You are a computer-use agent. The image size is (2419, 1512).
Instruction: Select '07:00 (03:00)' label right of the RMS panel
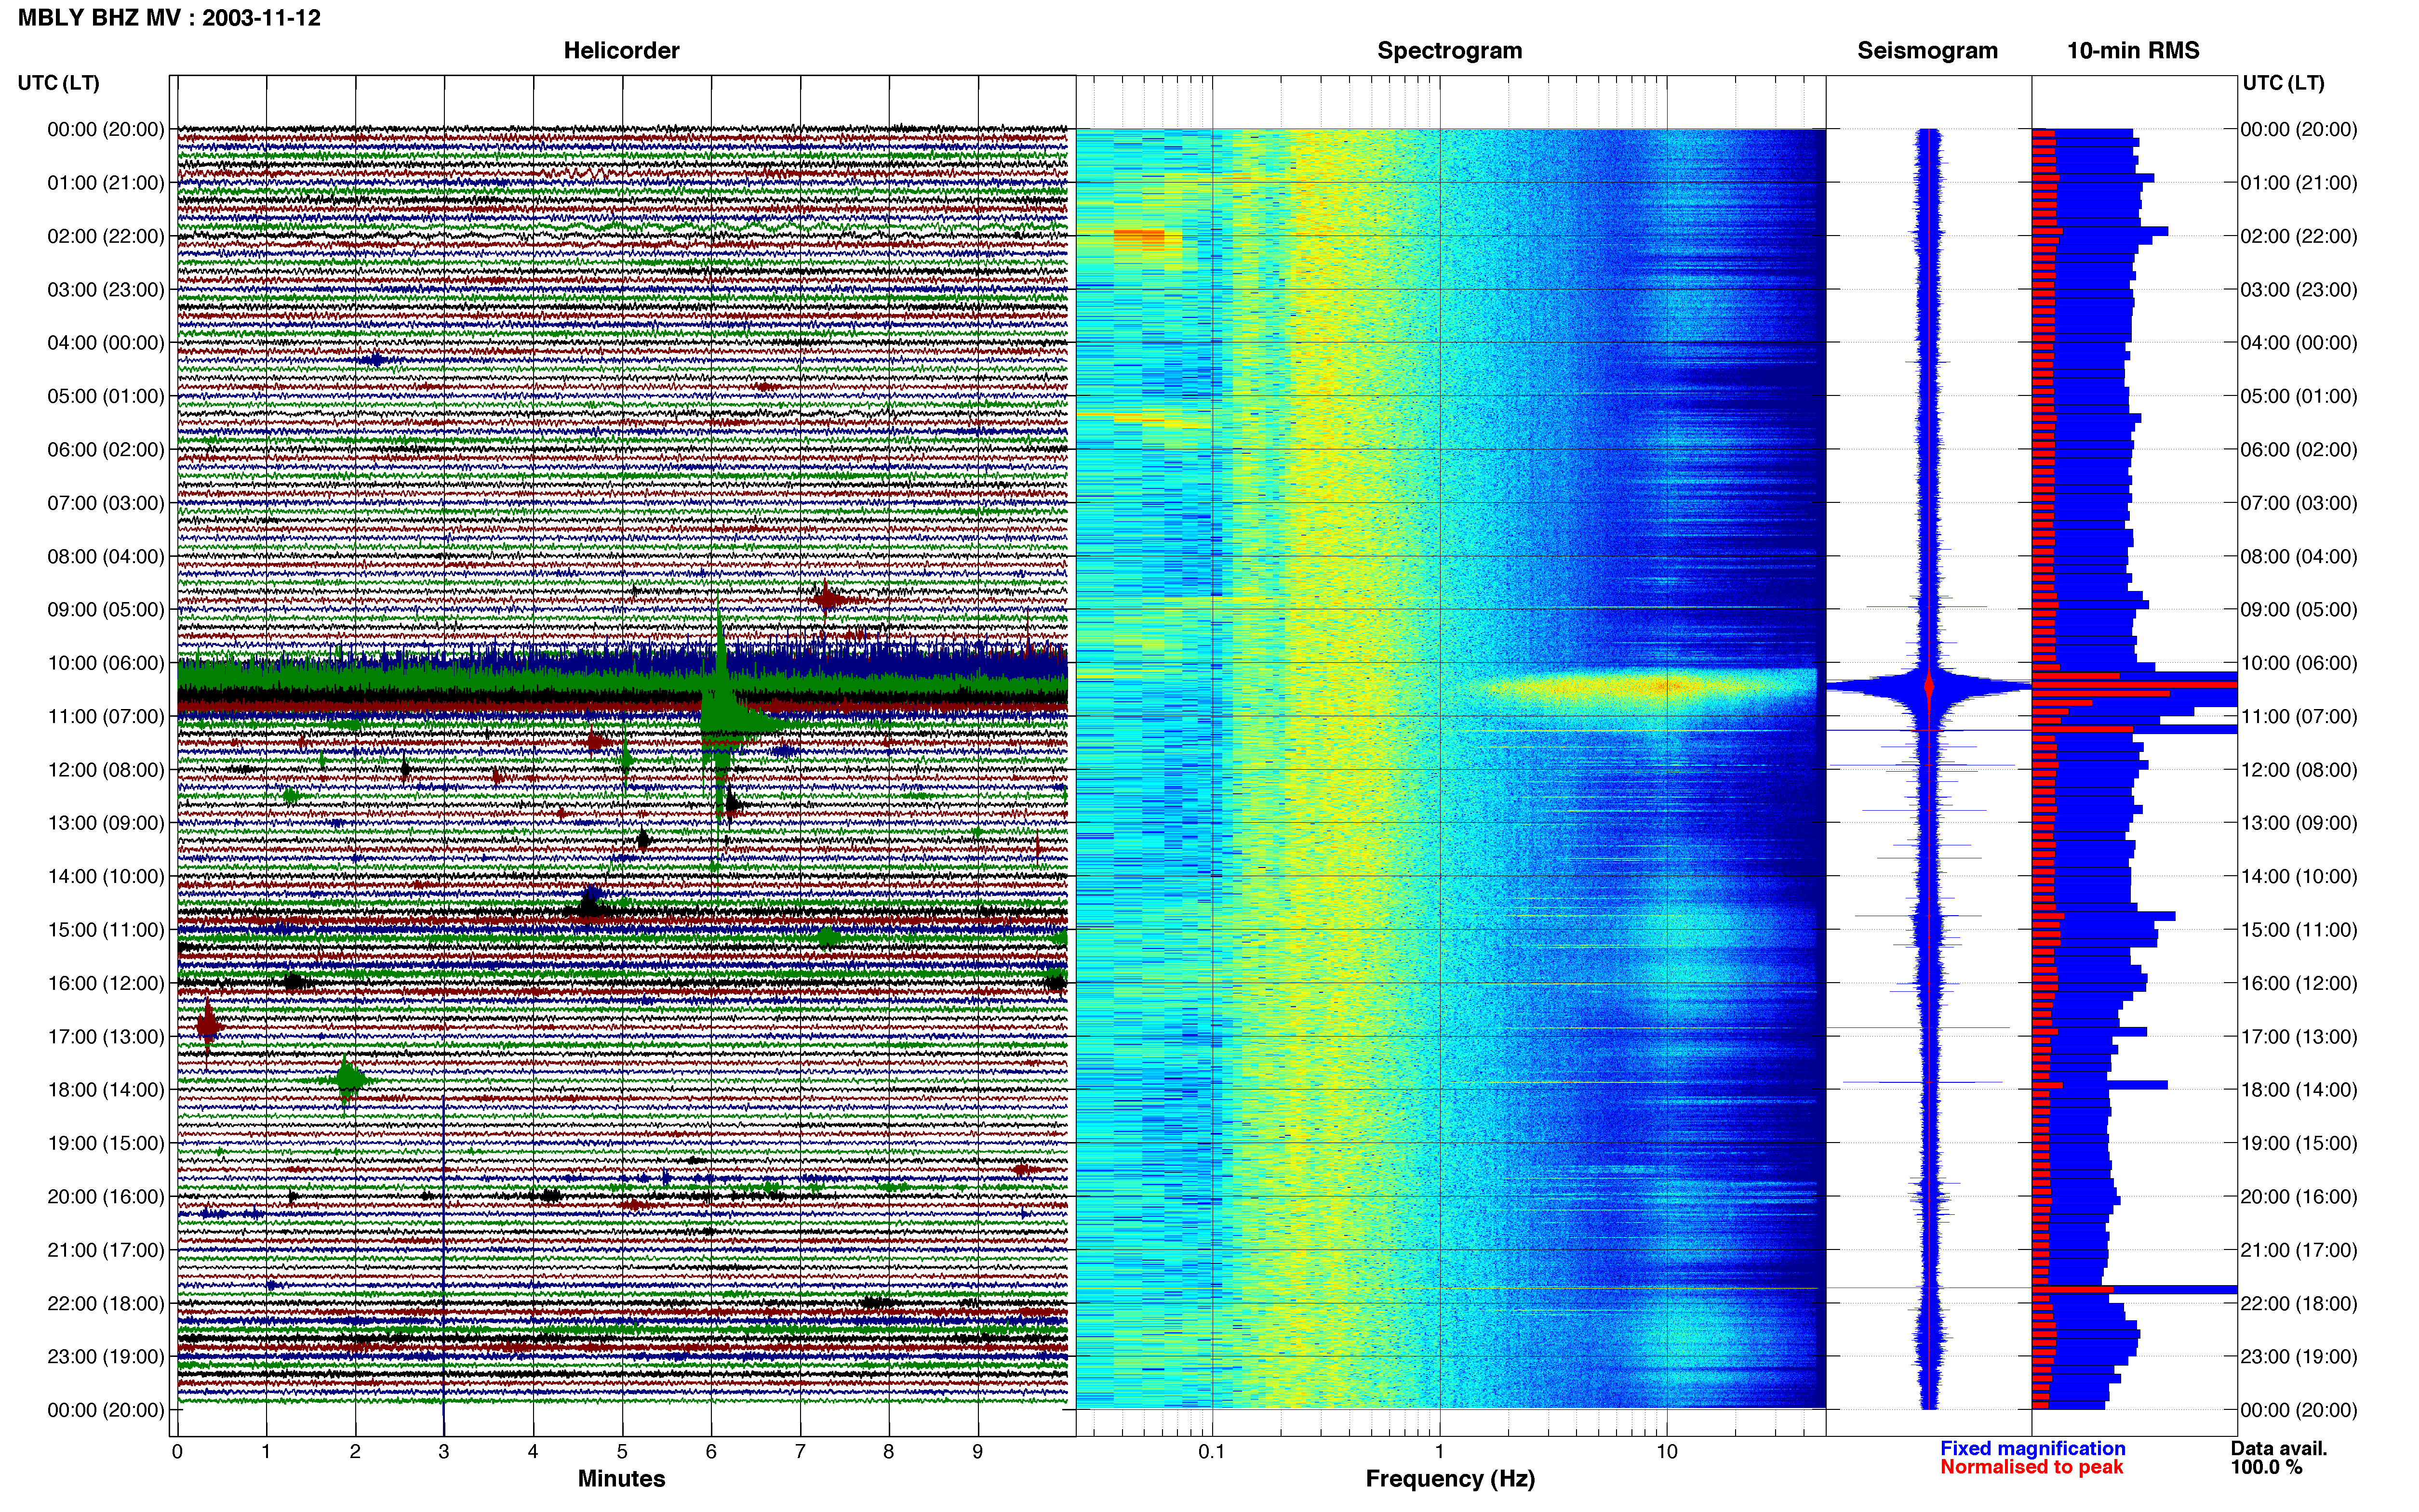[2298, 503]
